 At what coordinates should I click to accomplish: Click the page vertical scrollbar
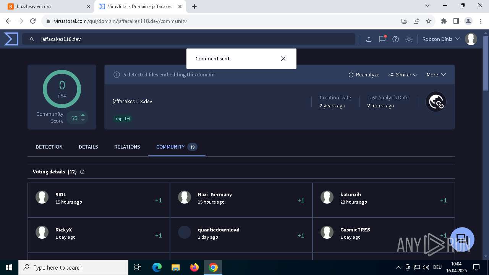[x=486, y=63]
